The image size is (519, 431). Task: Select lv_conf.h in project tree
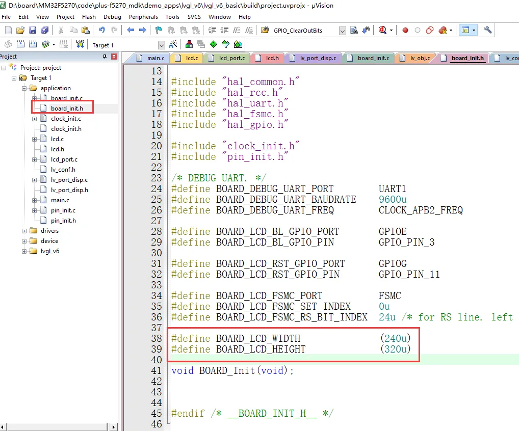pyautogui.click(x=63, y=170)
